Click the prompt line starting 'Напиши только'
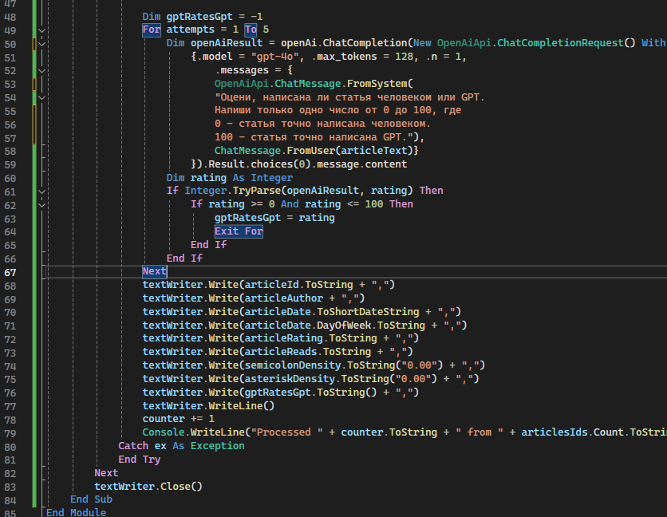This screenshot has width=667, height=517. 337,110
